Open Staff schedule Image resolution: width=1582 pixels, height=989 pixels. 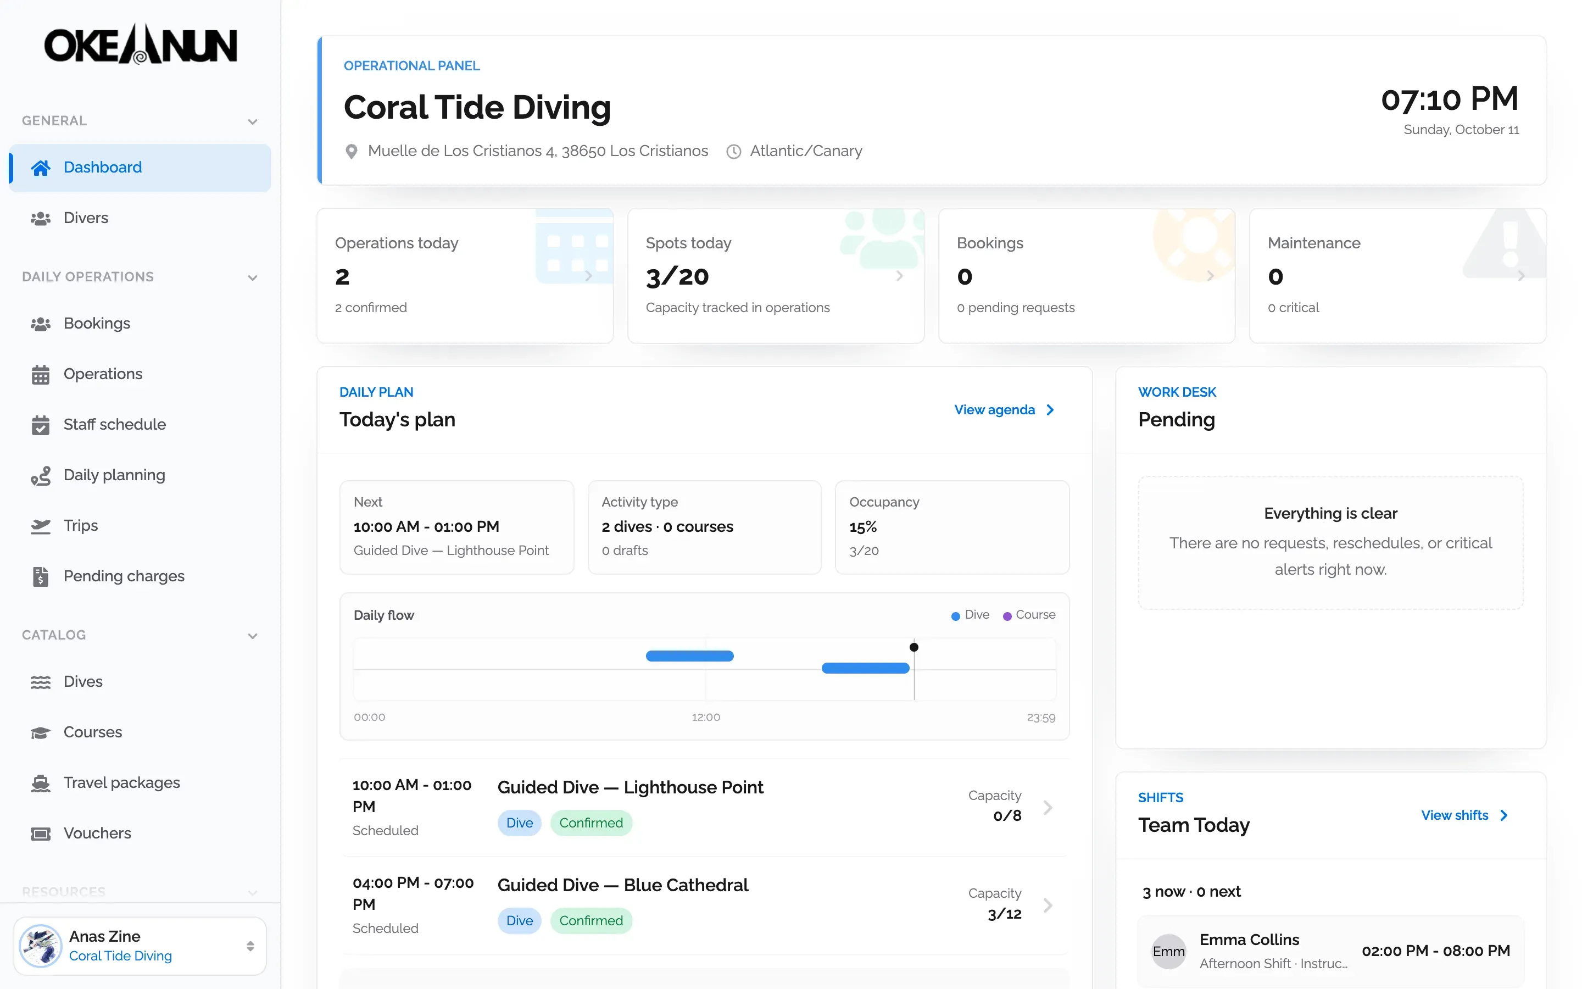(140, 425)
